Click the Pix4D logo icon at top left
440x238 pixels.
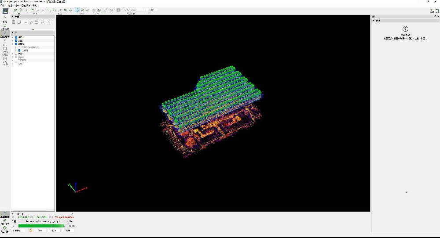5,11
